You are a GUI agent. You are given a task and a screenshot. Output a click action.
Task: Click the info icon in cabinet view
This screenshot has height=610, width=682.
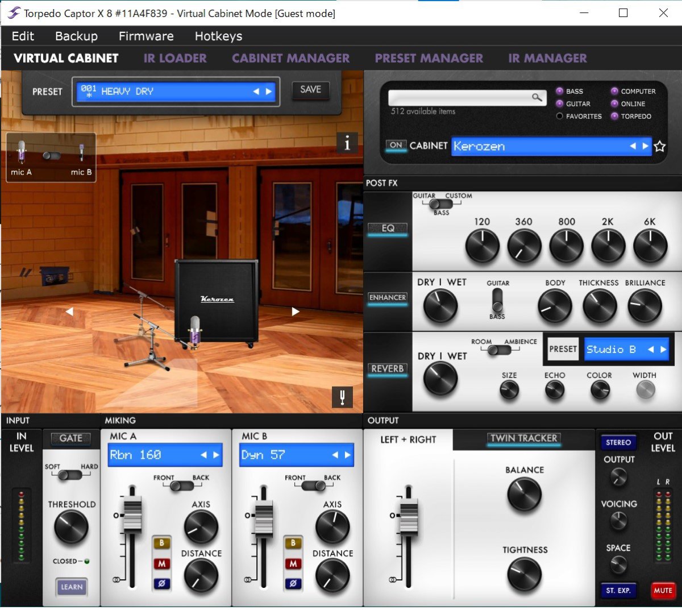click(347, 143)
